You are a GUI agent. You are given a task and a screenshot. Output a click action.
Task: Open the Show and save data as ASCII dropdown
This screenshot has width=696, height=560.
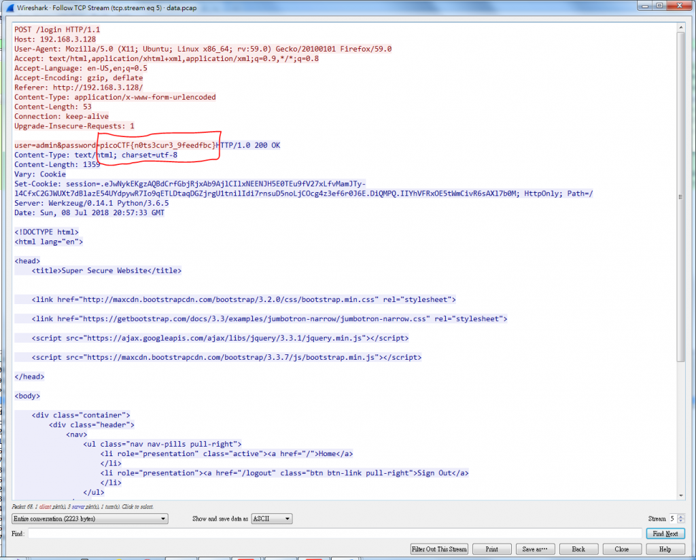pyautogui.click(x=272, y=519)
